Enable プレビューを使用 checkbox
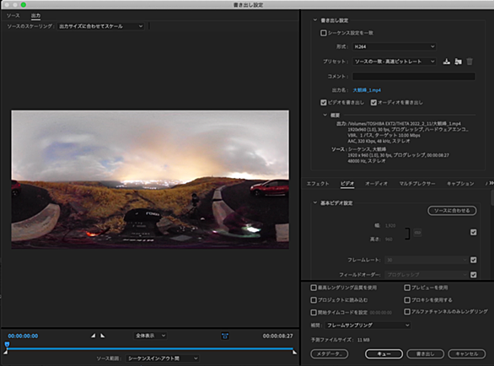 407,288
